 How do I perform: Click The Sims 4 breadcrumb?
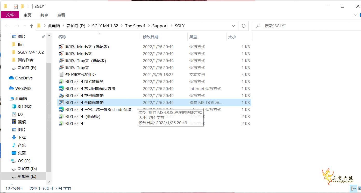[x=135, y=26]
